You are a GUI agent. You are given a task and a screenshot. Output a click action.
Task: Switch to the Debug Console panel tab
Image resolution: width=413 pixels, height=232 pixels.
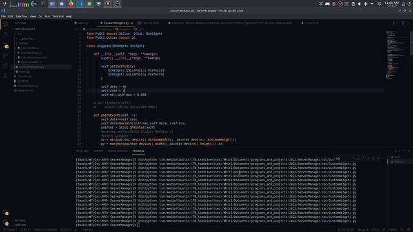[x=117, y=151]
